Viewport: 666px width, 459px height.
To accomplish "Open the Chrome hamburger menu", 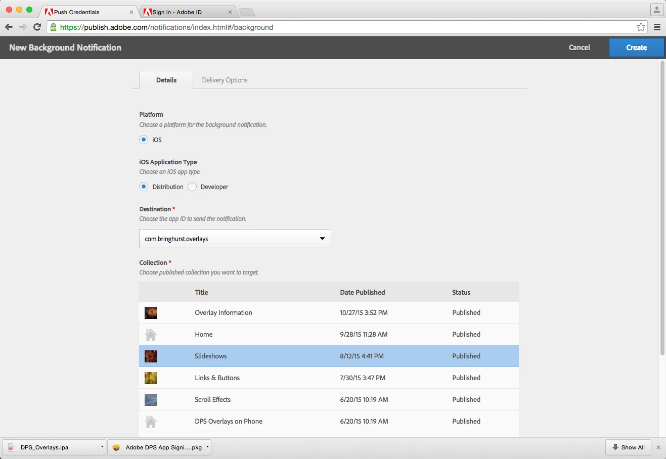I will tap(657, 27).
